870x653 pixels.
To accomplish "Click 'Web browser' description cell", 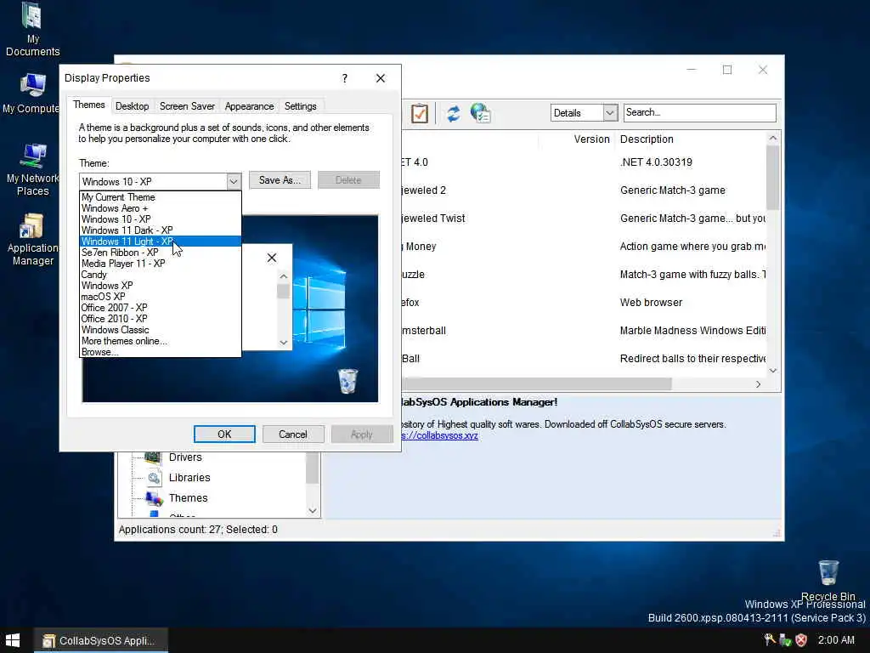I will click(651, 303).
